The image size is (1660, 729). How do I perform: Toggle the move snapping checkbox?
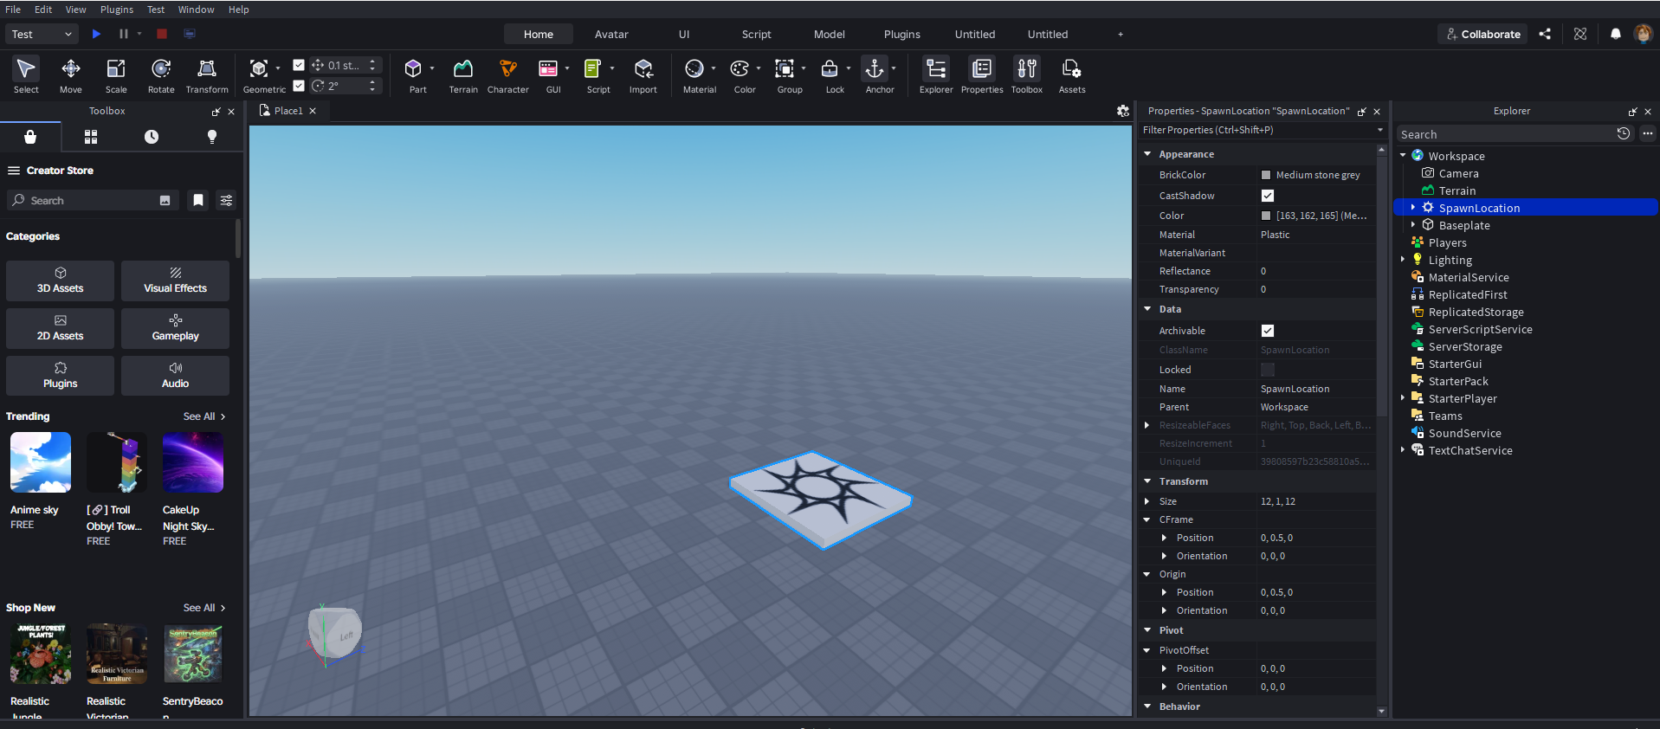(x=299, y=65)
